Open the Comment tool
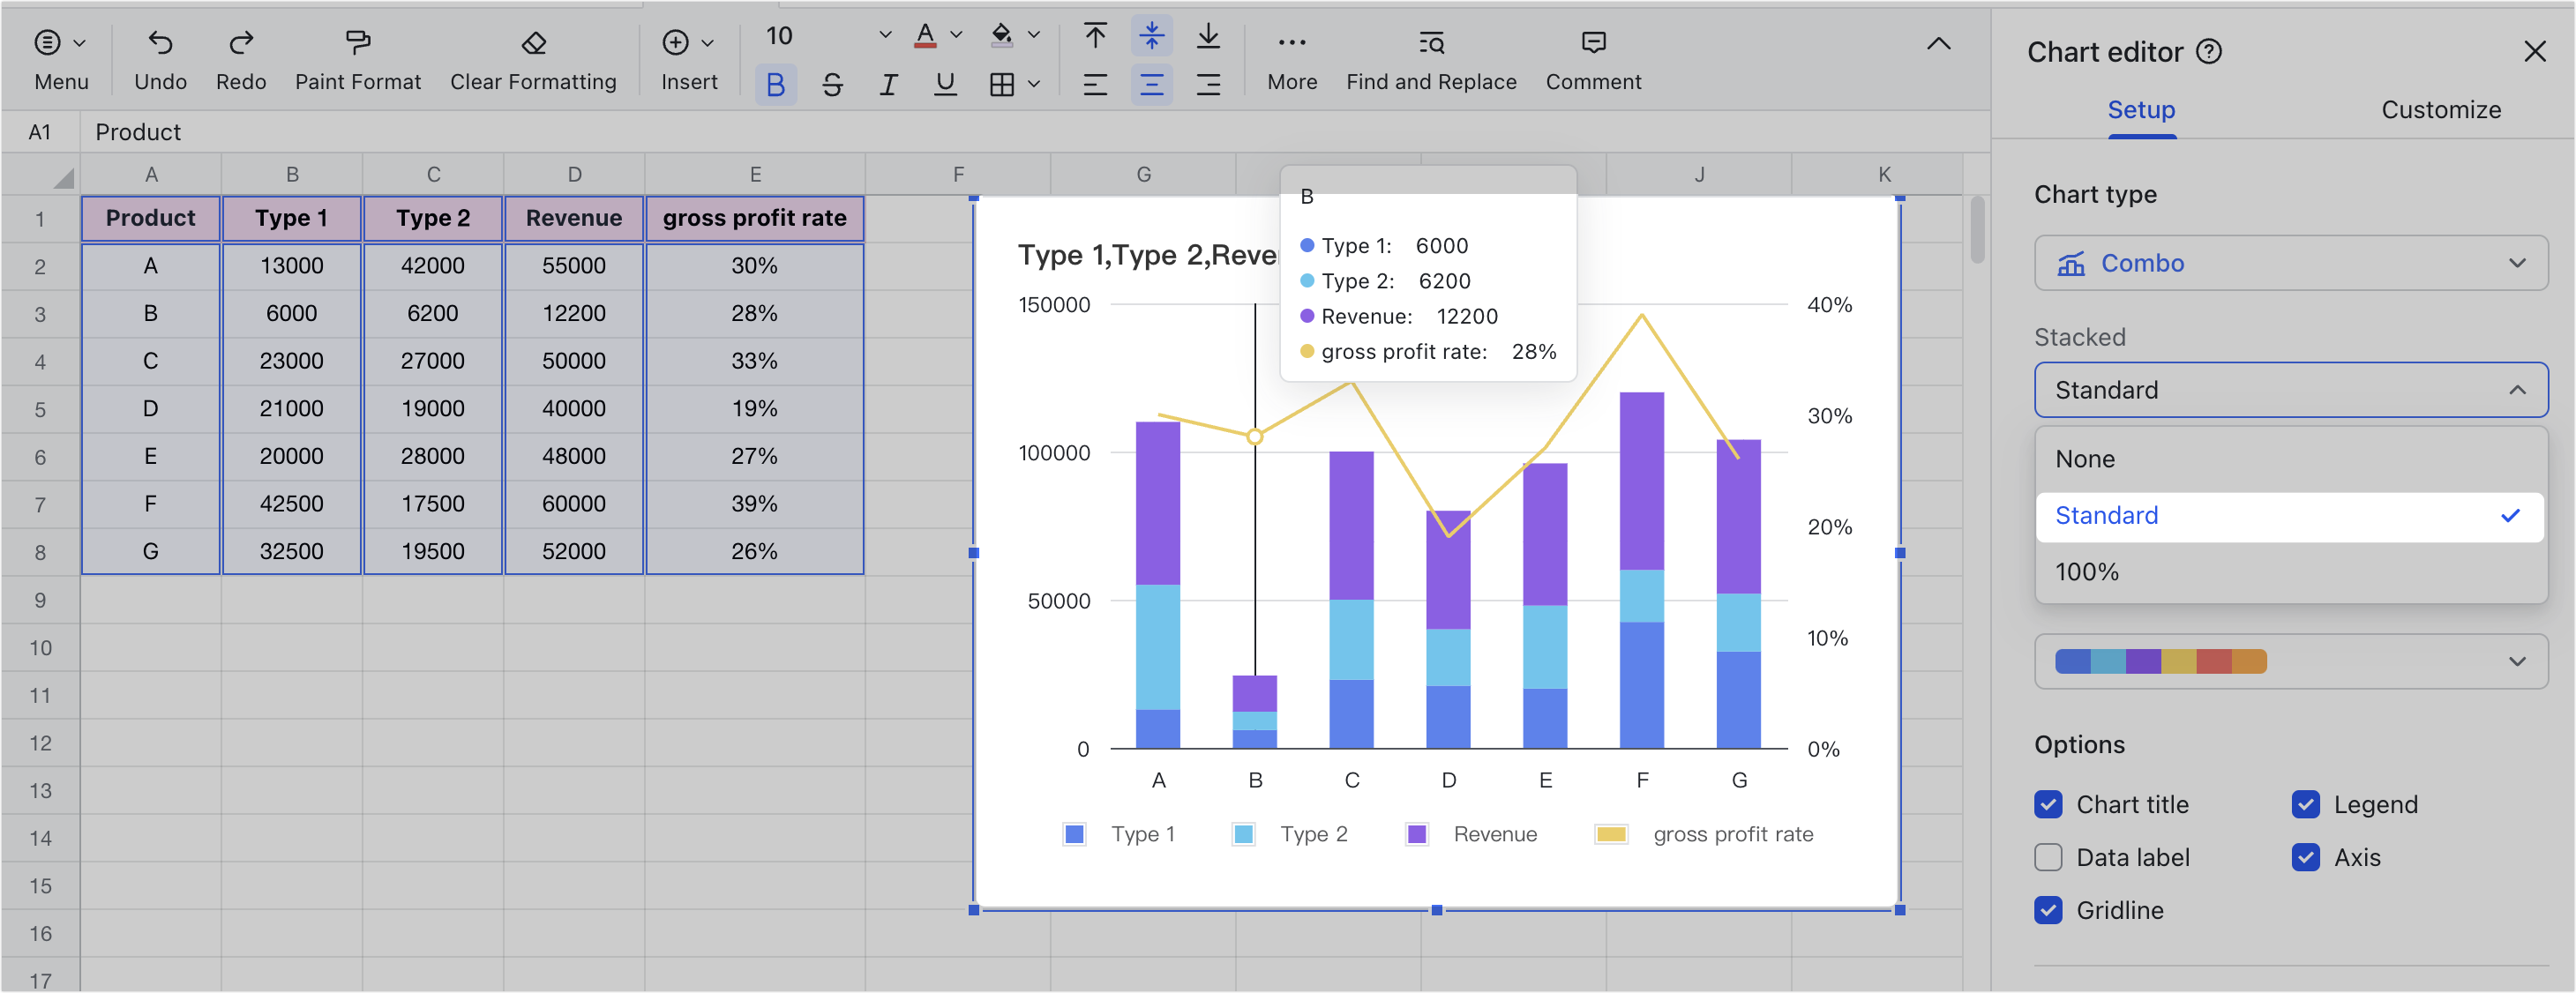Screen dimensions: 2576x993 (x=1592, y=43)
